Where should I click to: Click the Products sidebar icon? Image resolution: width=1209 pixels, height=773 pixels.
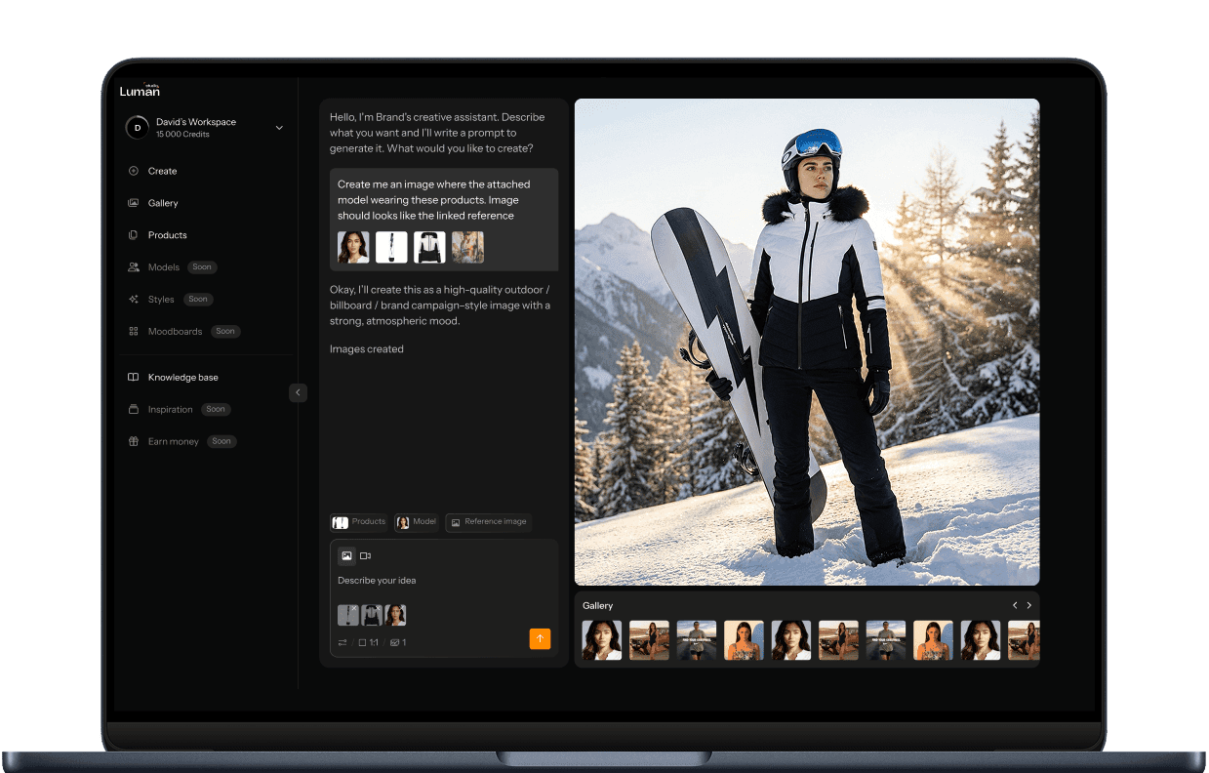tap(133, 234)
